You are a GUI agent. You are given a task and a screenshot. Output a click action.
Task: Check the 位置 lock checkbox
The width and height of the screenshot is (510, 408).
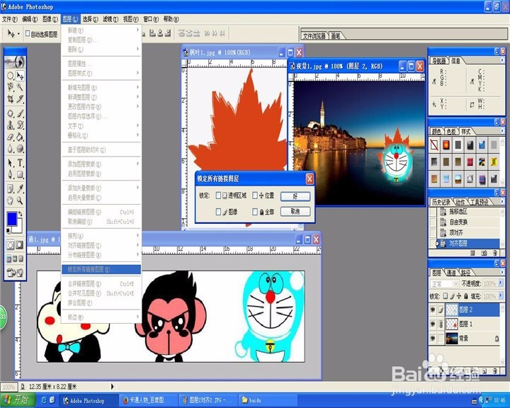(x=255, y=195)
